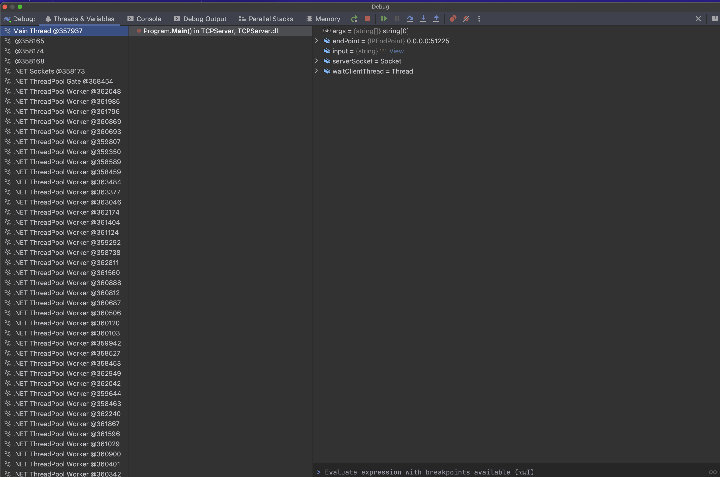This screenshot has height=477, width=720.
Task: Switch to the Memory tab
Action: coord(323,19)
